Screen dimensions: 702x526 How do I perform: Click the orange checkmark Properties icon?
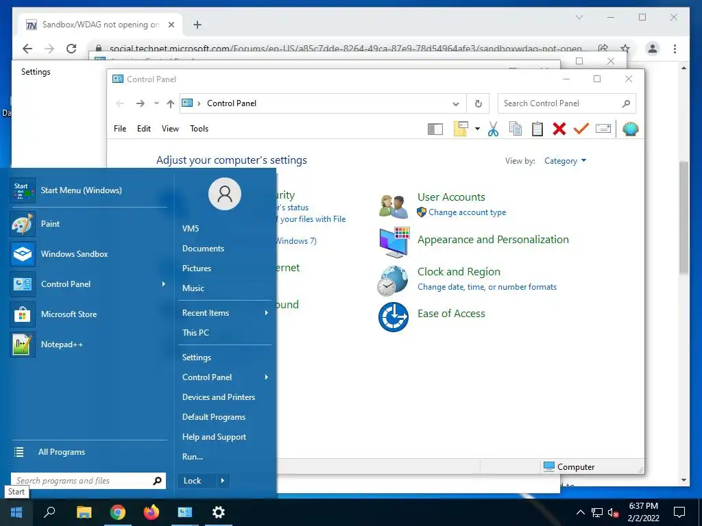(581, 129)
